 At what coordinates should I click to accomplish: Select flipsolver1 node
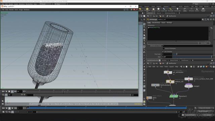coord(174,96)
